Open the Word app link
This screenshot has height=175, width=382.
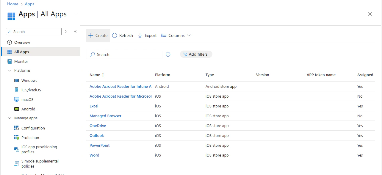(x=94, y=155)
